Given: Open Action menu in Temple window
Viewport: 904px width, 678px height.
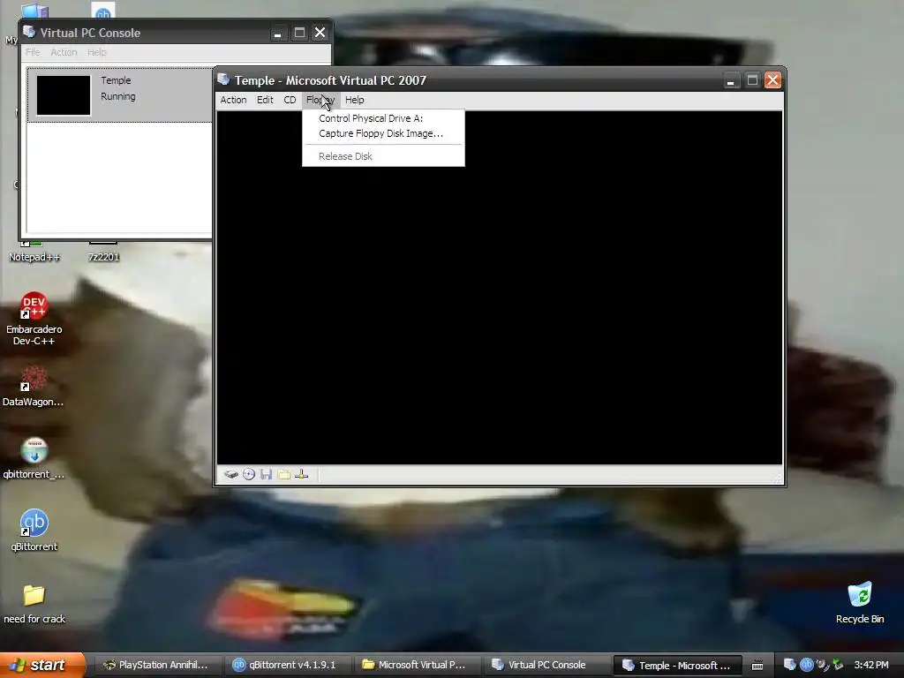Looking at the screenshot, I should click(233, 100).
